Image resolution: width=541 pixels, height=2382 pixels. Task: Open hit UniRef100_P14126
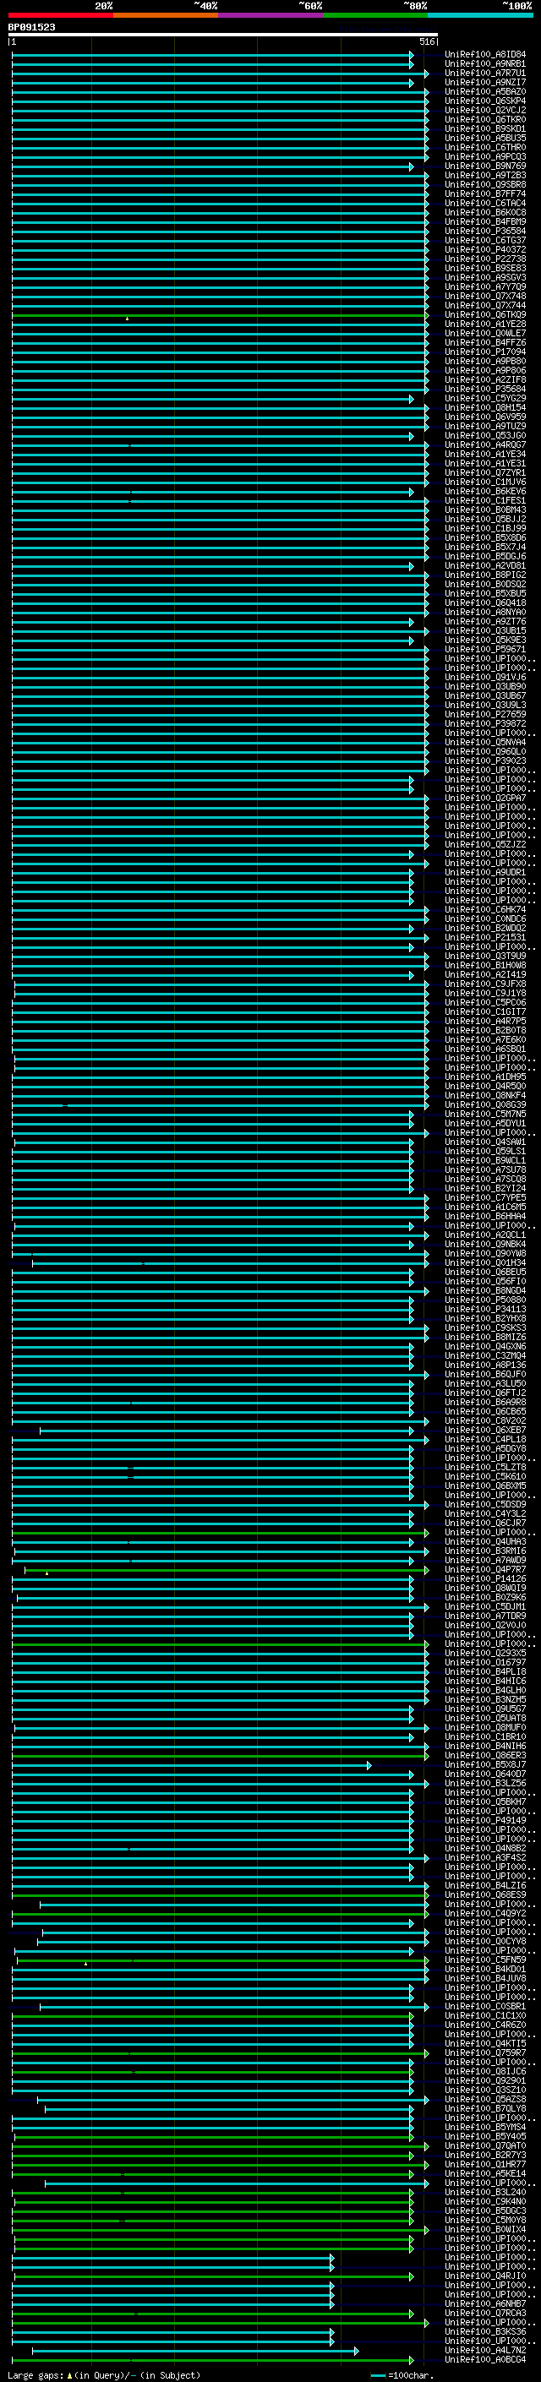(x=484, y=1579)
